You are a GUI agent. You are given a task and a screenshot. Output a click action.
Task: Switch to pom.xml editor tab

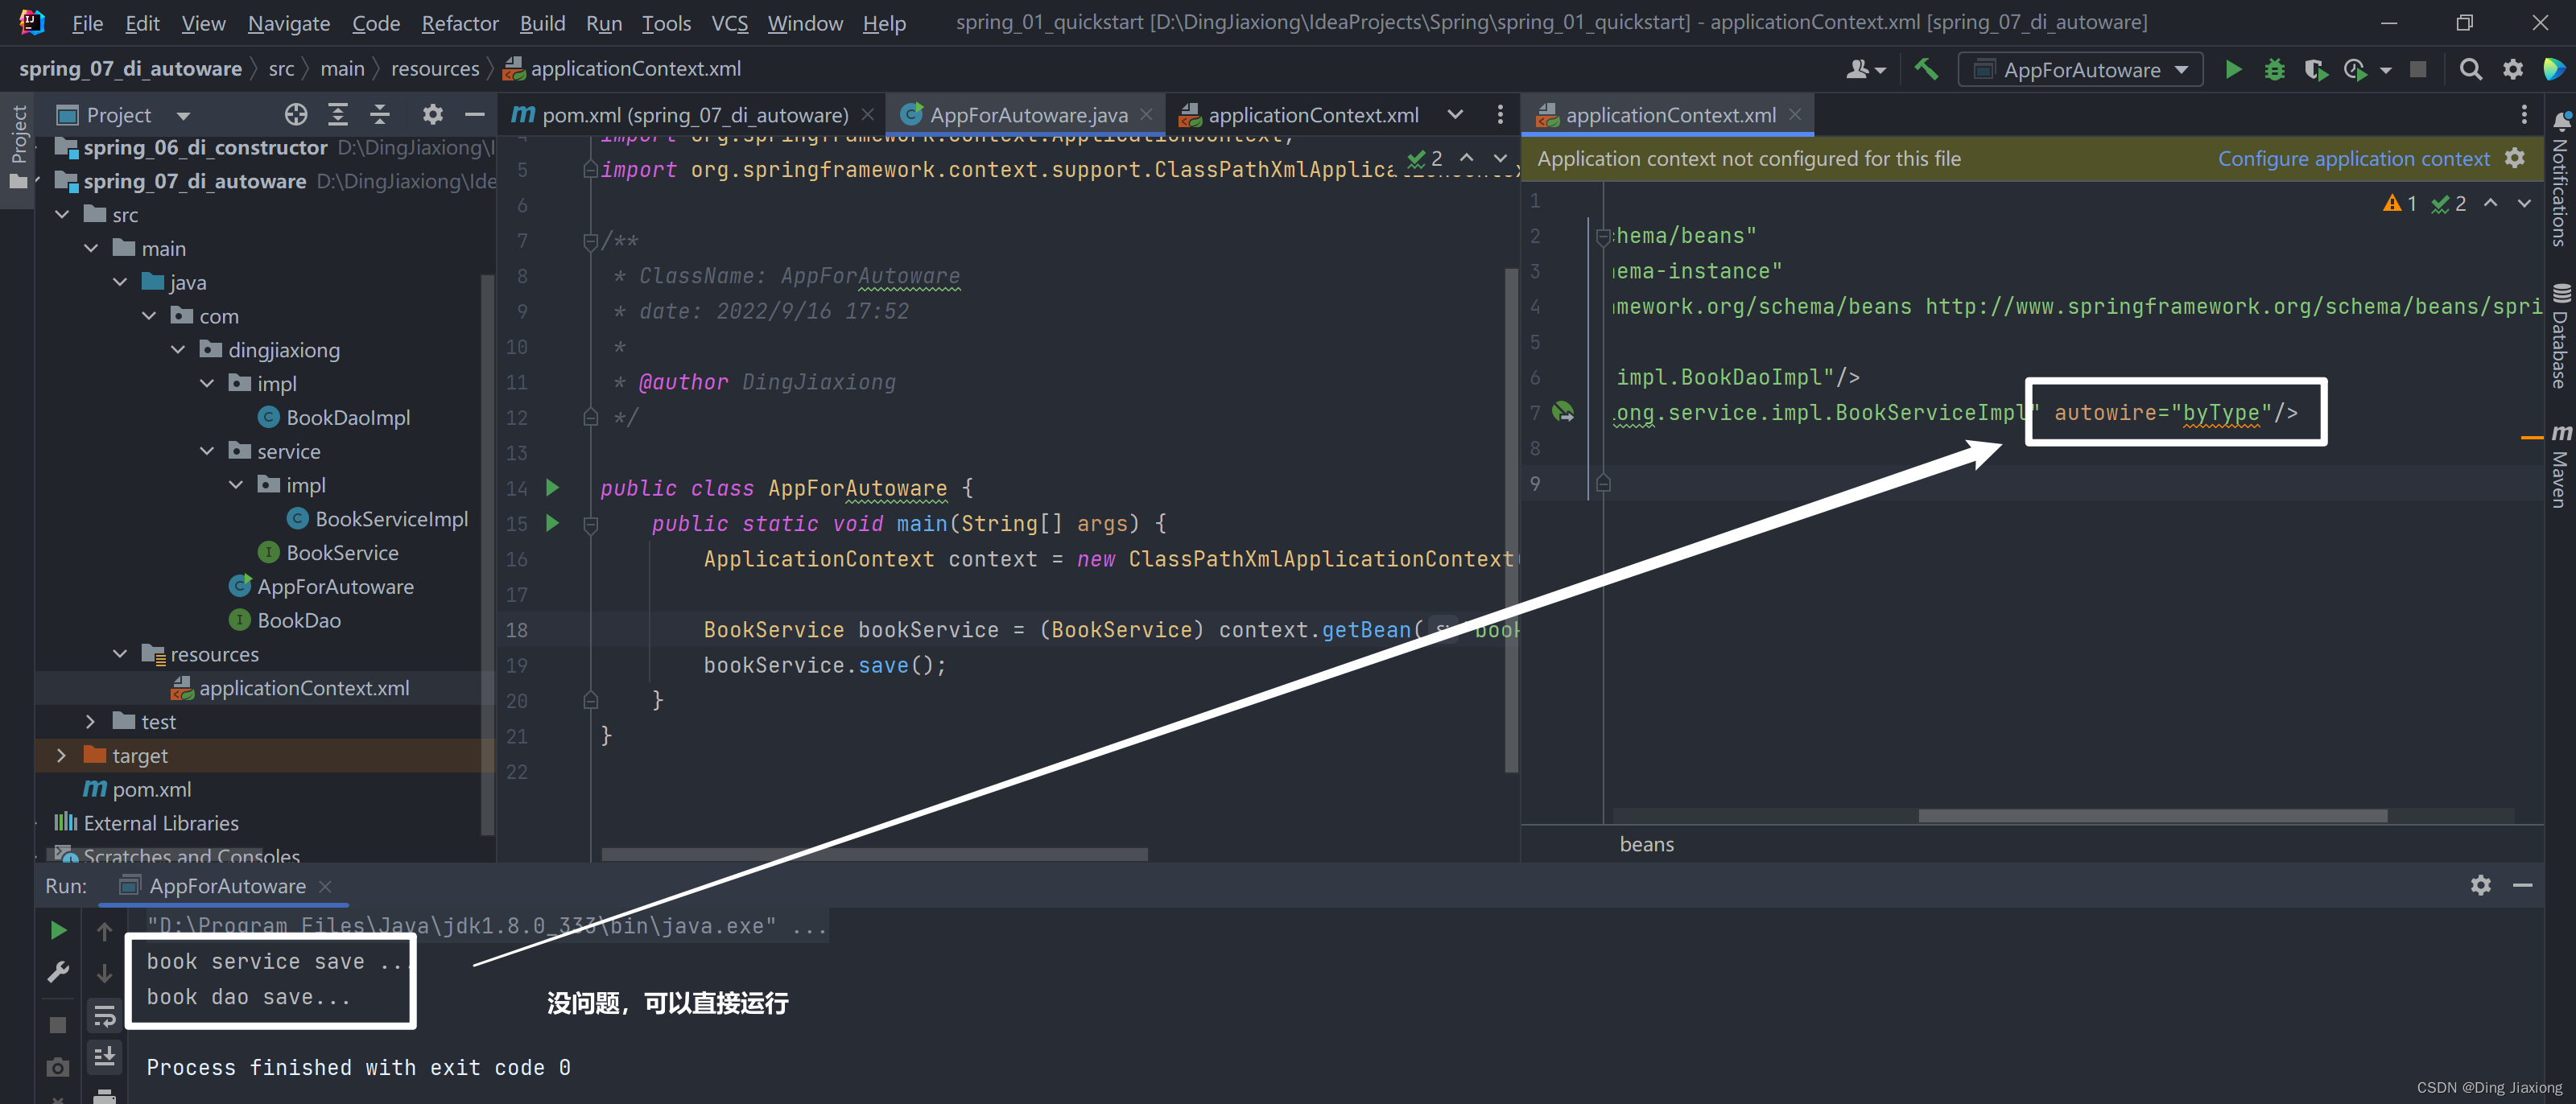point(694,115)
